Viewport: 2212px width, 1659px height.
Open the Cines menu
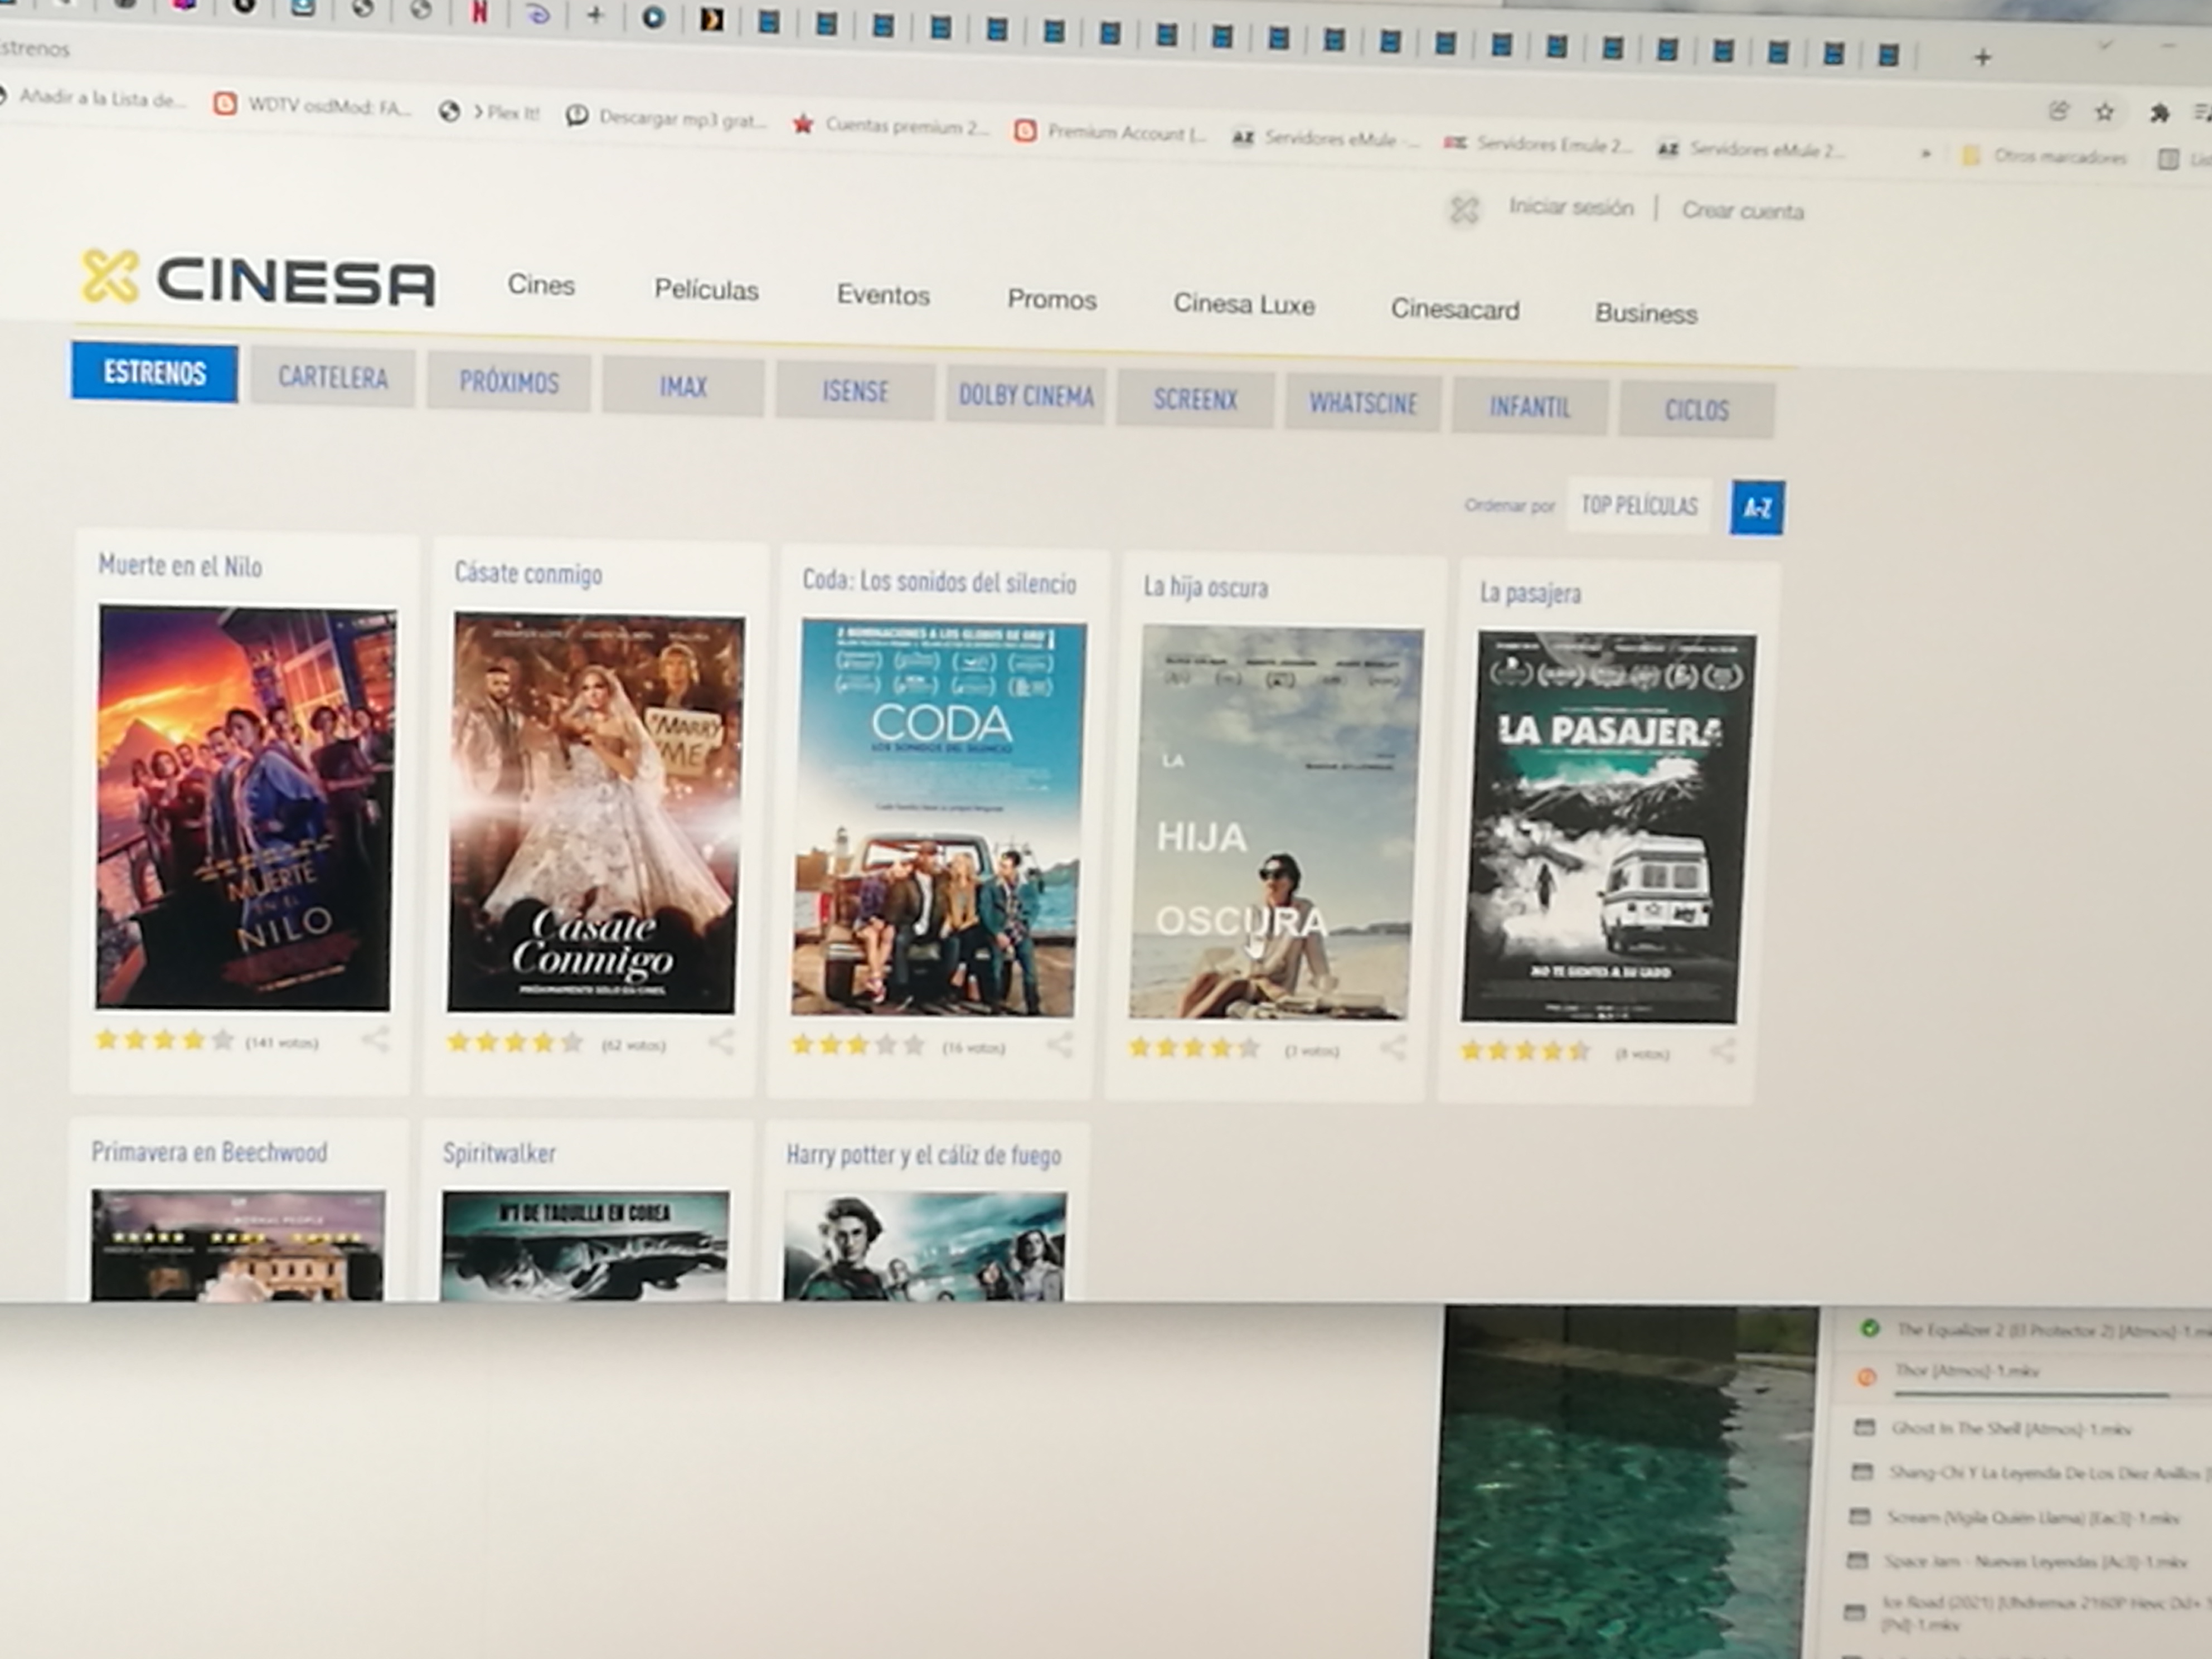pos(541,285)
